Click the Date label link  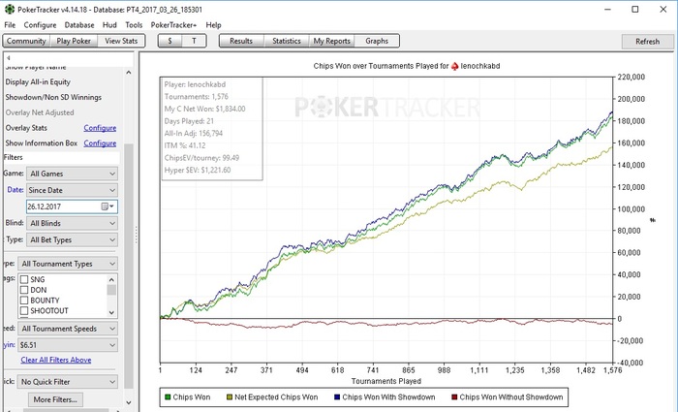click(x=15, y=190)
